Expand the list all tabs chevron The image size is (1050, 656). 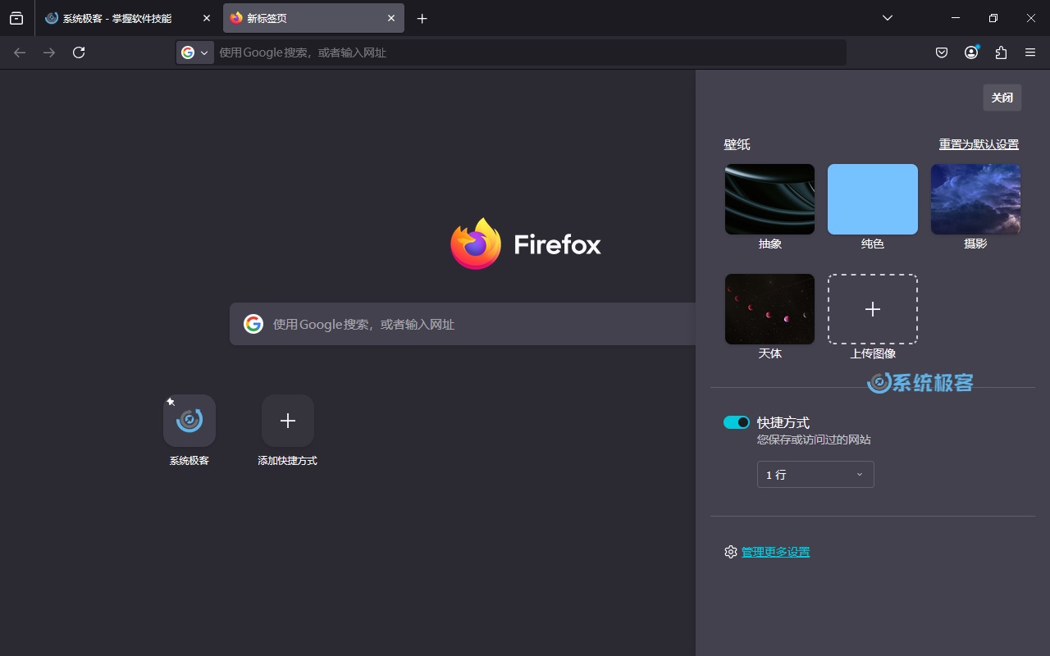887,18
